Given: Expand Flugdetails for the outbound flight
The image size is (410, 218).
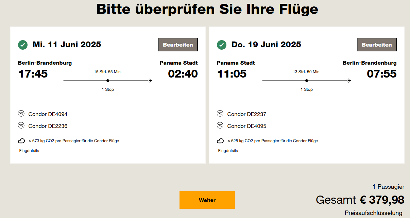Looking at the screenshot, I should [29, 151].
